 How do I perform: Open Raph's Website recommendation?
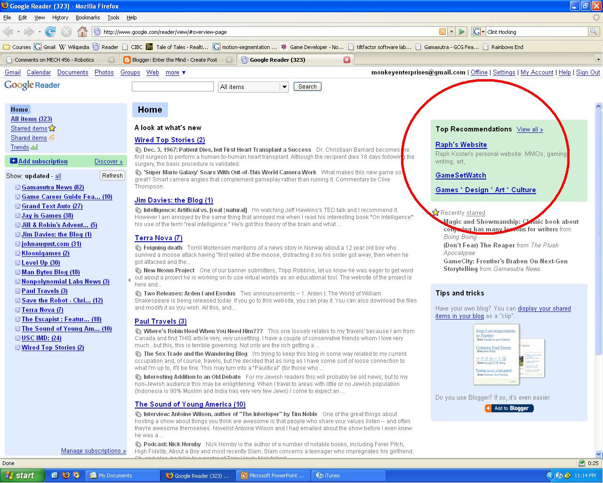(461, 145)
